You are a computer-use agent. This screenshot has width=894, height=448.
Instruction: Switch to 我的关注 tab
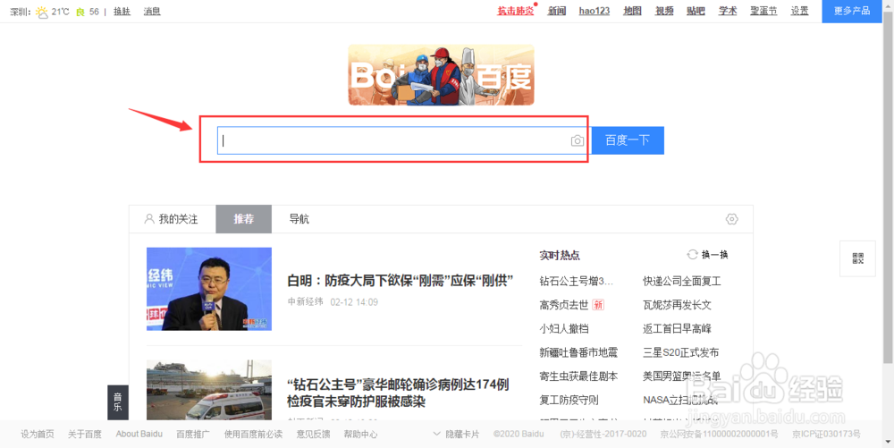[x=172, y=219]
